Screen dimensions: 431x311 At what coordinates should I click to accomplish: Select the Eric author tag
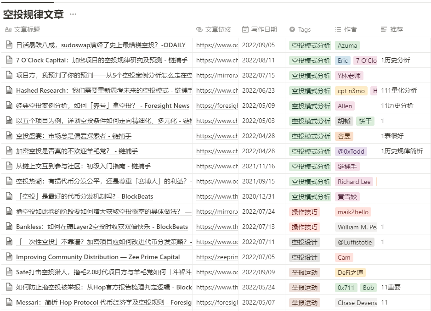coord(342,61)
